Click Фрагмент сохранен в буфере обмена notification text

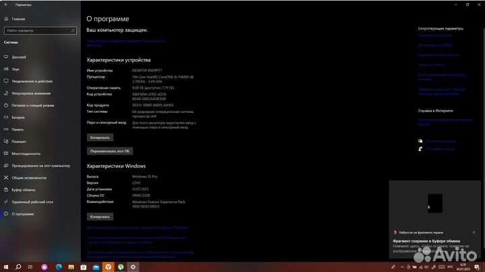click(x=426, y=241)
